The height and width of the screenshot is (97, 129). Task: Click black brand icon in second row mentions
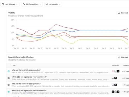(x=116, y=78)
